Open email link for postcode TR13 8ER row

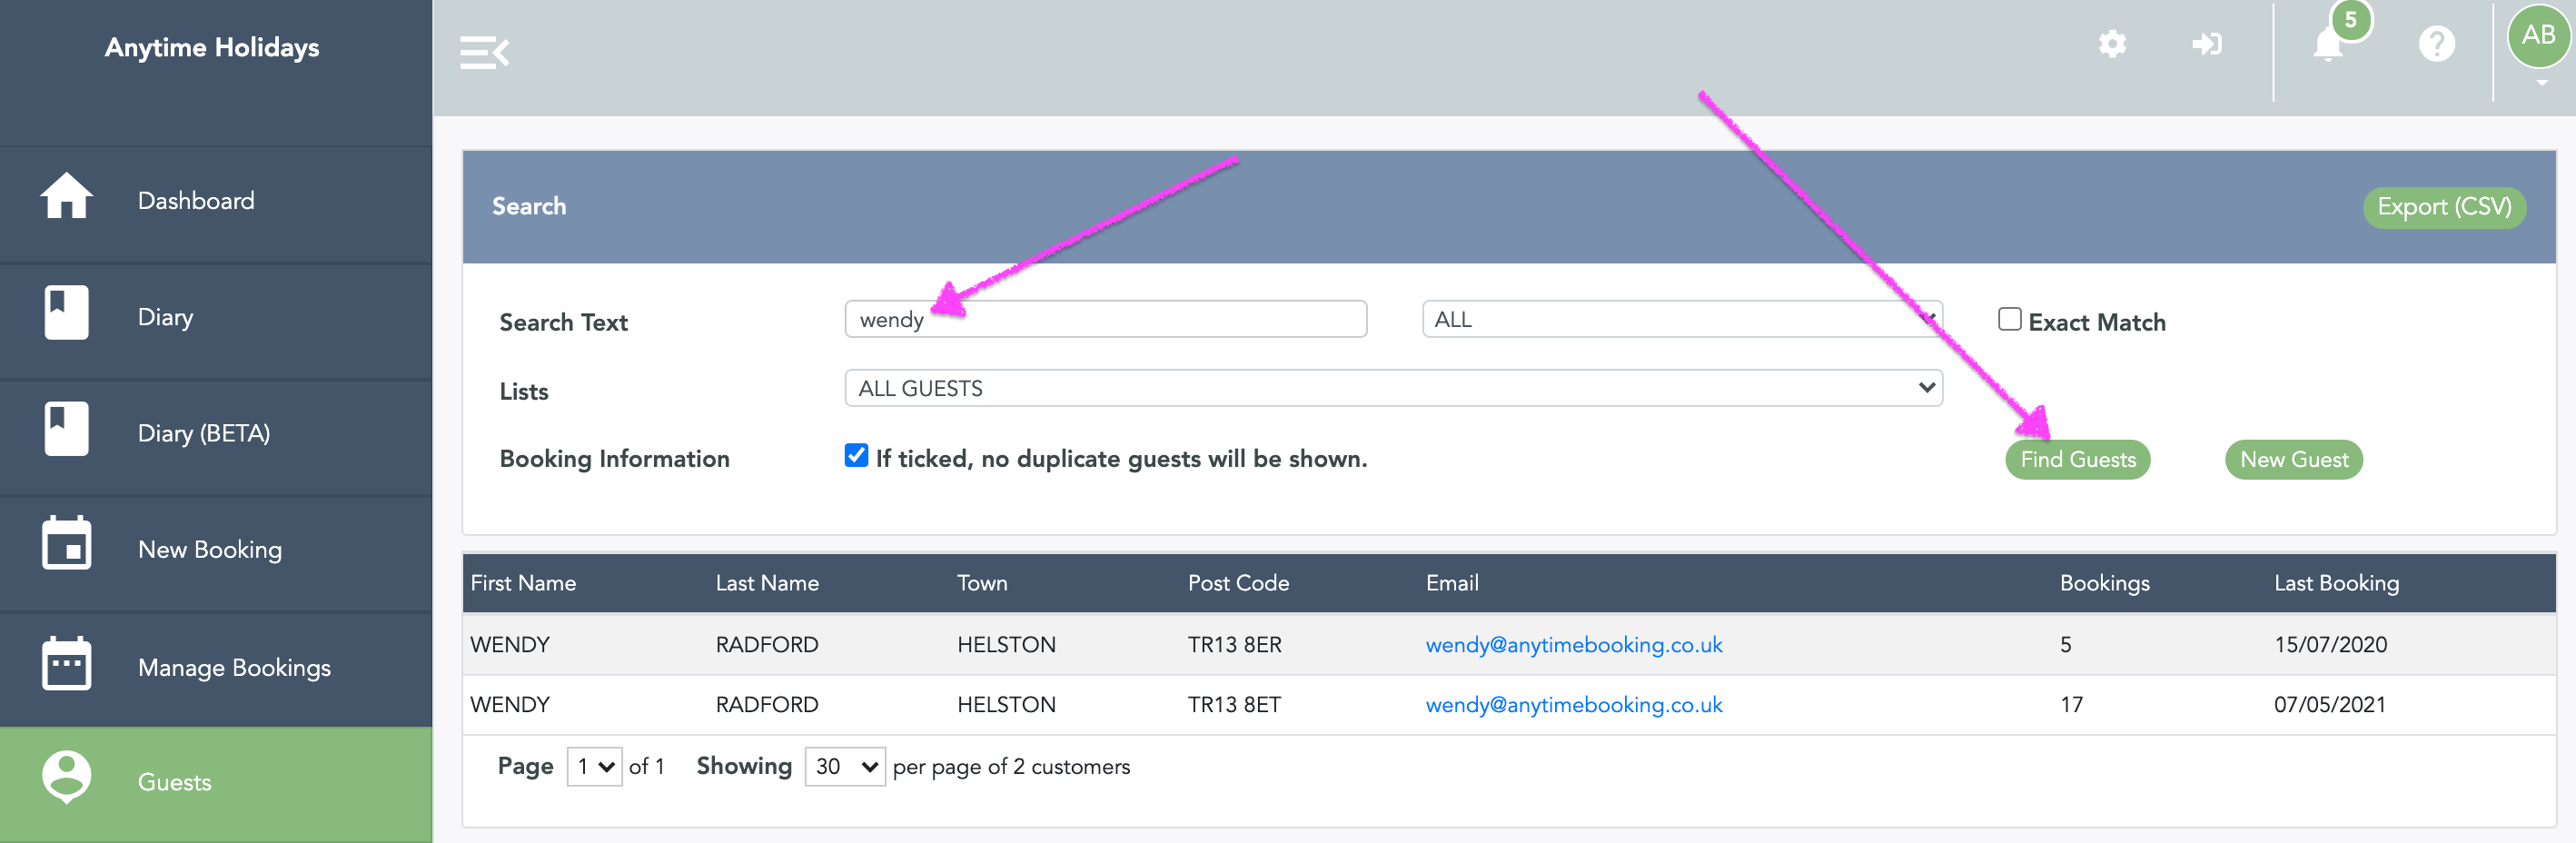coord(1573,645)
